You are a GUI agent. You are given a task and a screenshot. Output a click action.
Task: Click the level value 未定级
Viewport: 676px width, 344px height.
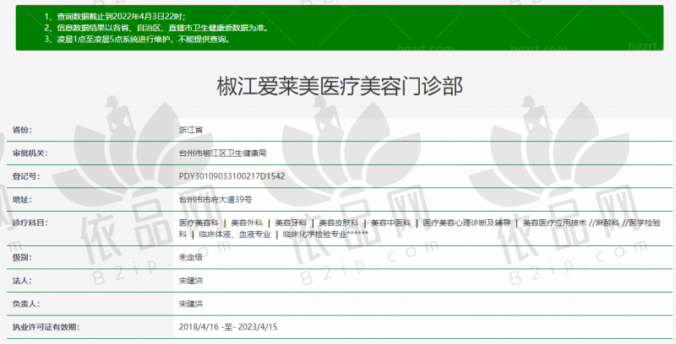190,257
